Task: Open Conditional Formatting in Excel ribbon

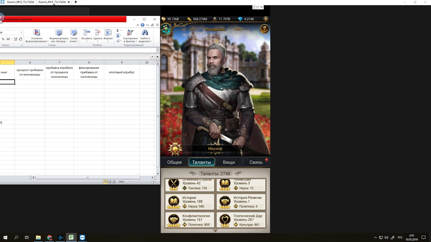Action: (x=37, y=36)
